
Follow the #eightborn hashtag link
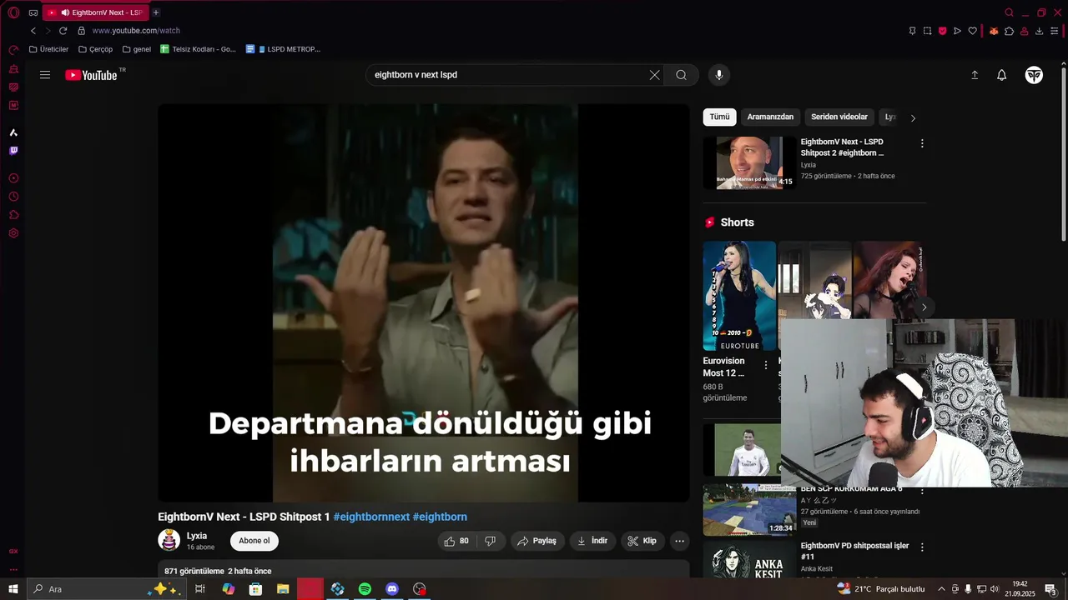point(440,517)
